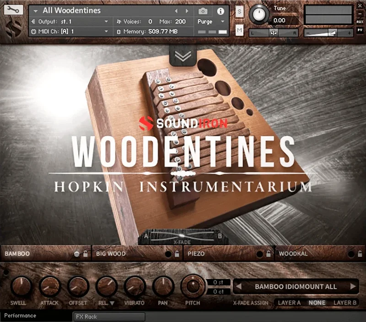
Task: Select the previous instrument arrow in header
Action: tap(176, 11)
